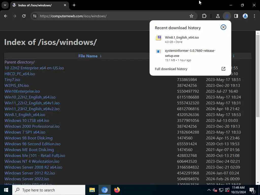Select the Index of /isos/windows/ tab

(x=39, y=5)
